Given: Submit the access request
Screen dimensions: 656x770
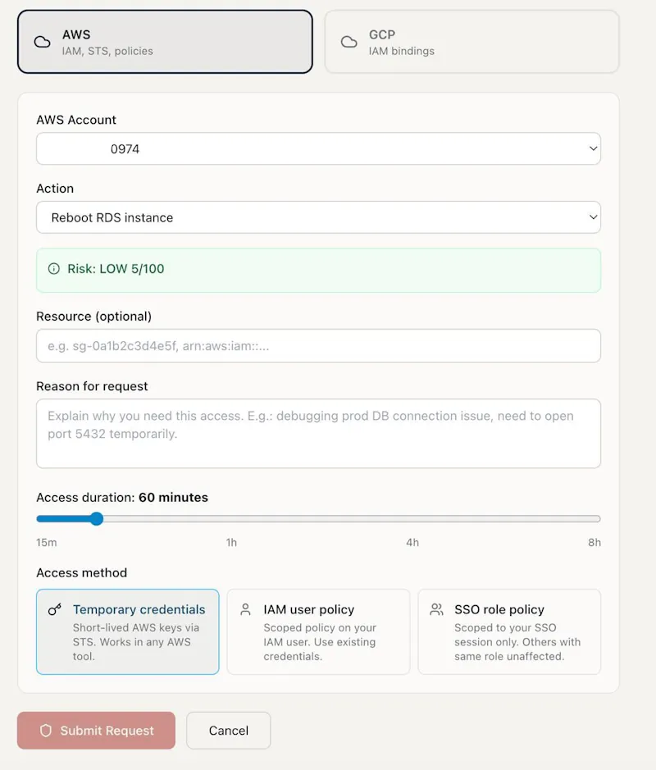Looking at the screenshot, I should (96, 730).
